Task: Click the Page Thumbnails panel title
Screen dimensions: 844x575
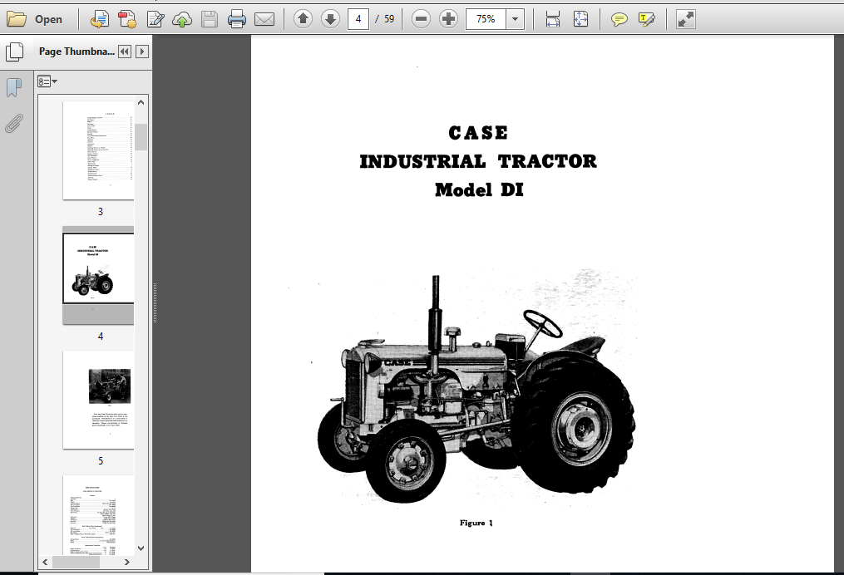Action: (x=77, y=52)
